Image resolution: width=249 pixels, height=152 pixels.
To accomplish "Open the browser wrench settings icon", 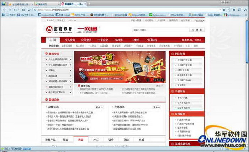I will pos(245,10).
